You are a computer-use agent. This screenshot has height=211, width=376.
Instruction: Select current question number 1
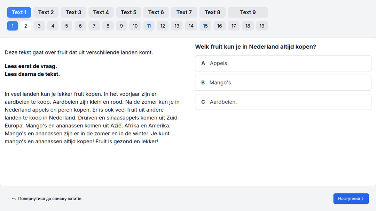[13, 26]
